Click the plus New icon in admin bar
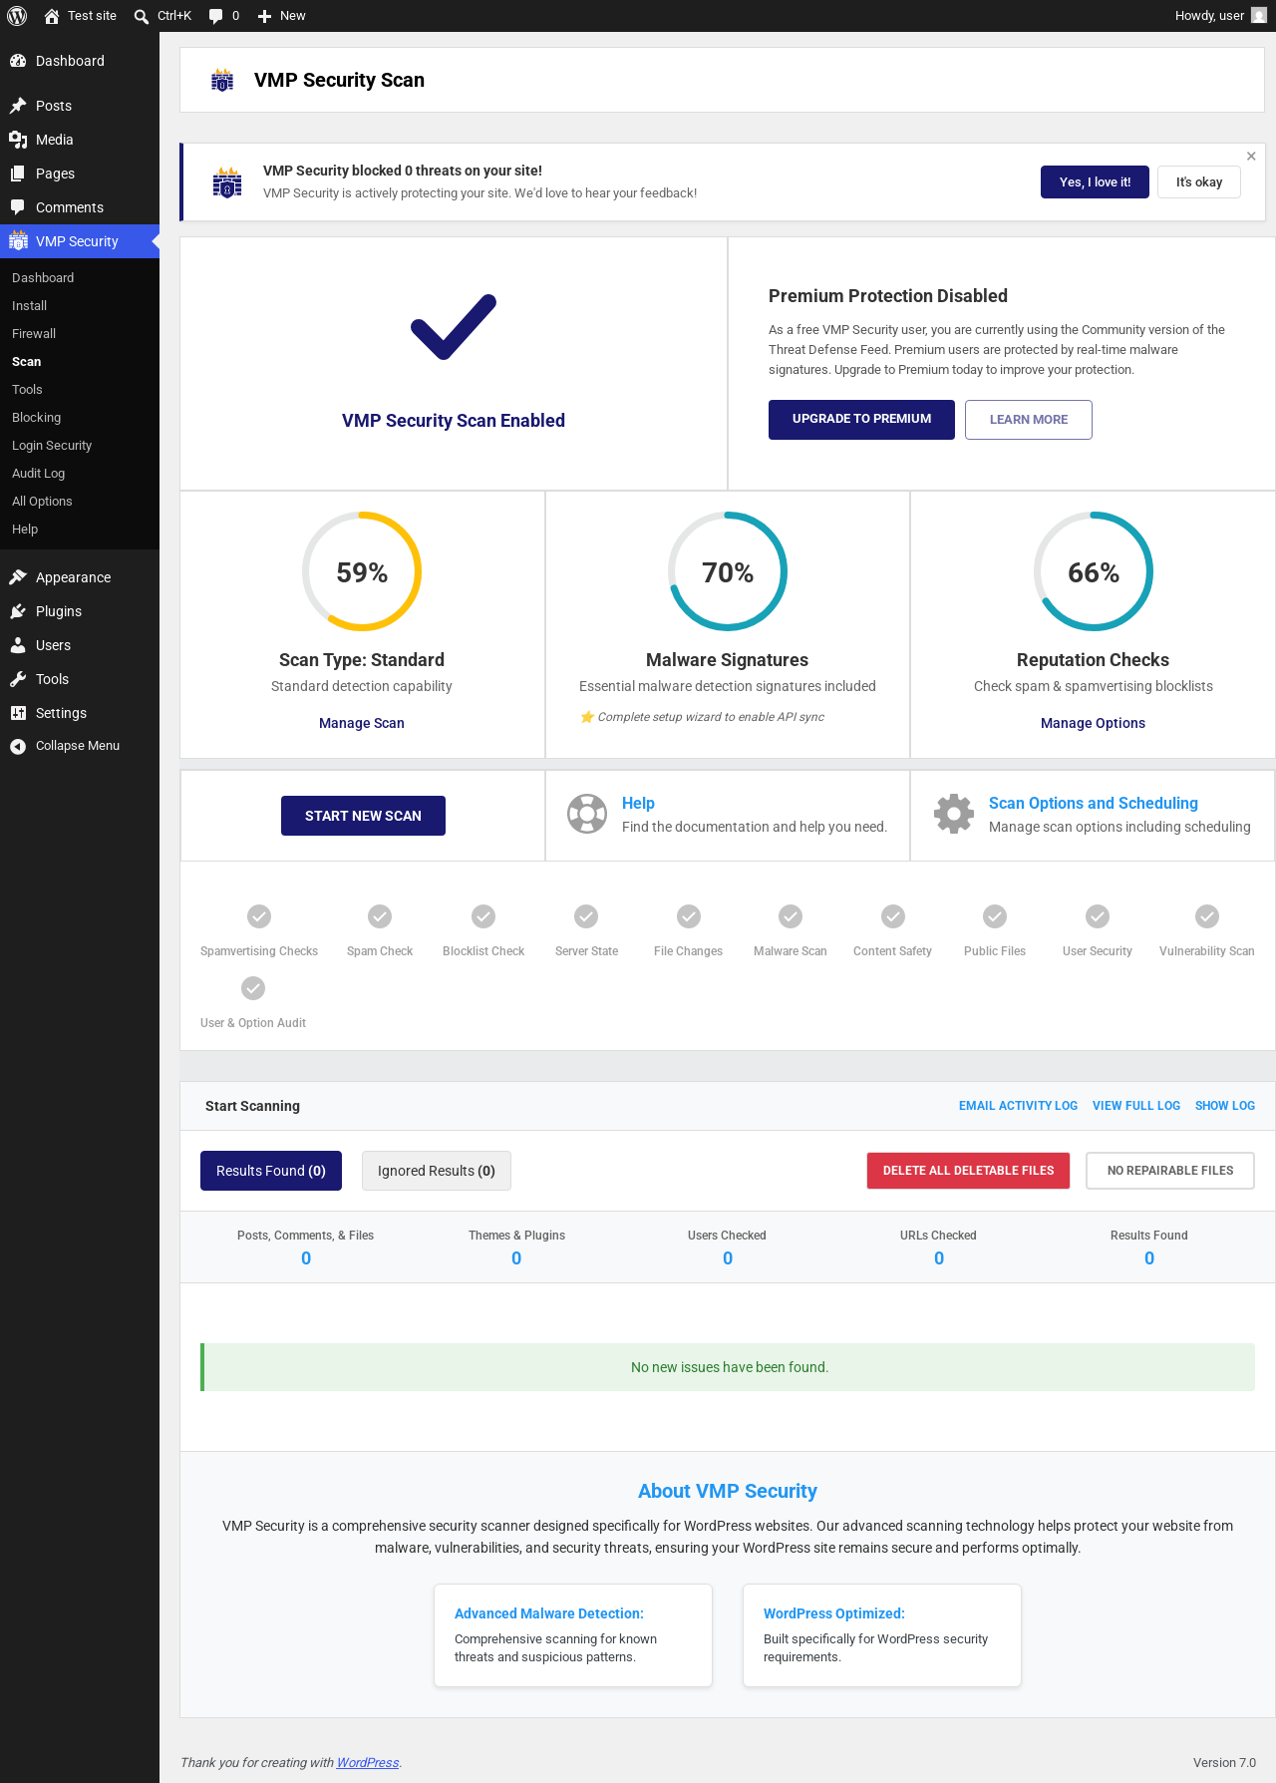This screenshot has width=1276, height=1783. point(264,16)
